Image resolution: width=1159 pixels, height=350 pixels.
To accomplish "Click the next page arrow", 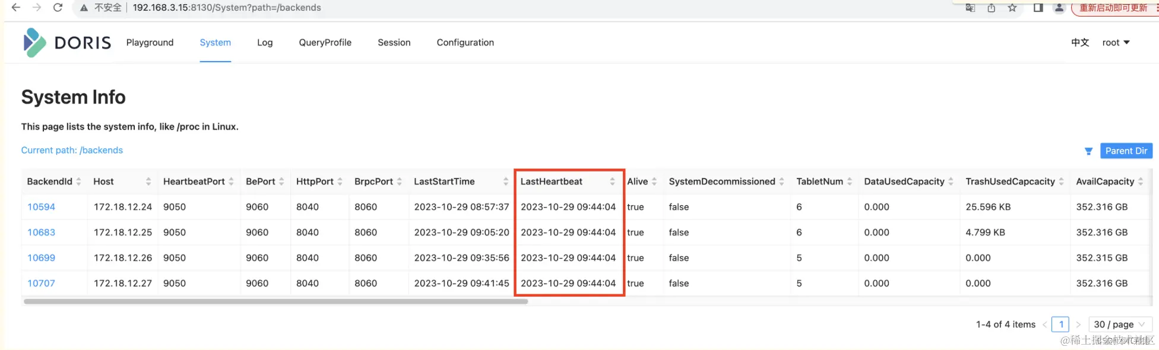I will (1078, 324).
